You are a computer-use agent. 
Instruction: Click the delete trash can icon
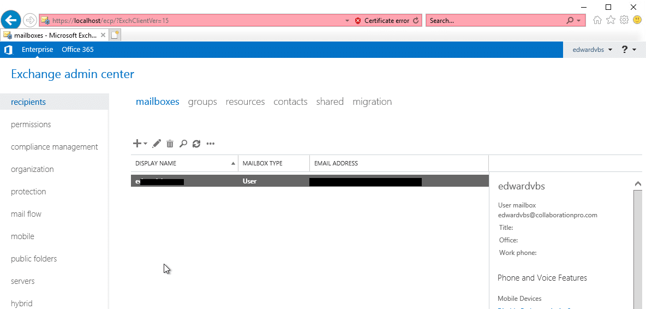pyautogui.click(x=170, y=144)
